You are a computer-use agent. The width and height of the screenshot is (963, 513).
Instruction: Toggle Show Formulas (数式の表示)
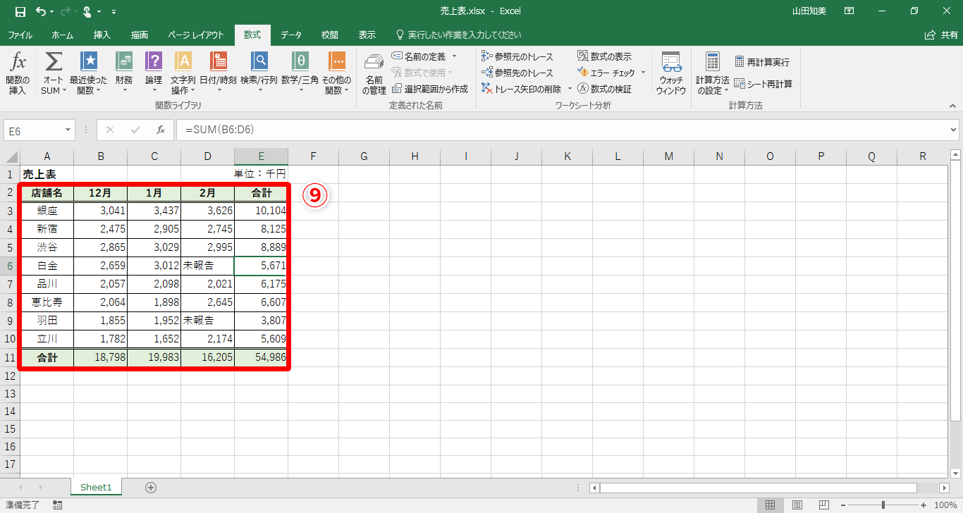(x=604, y=56)
